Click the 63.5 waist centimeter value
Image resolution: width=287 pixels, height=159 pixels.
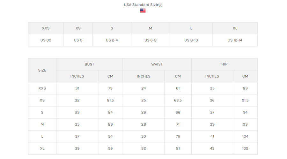(178, 100)
